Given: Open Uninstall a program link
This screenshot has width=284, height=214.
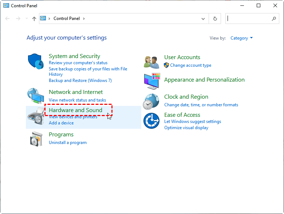Looking at the screenshot, I should (68, 143).
